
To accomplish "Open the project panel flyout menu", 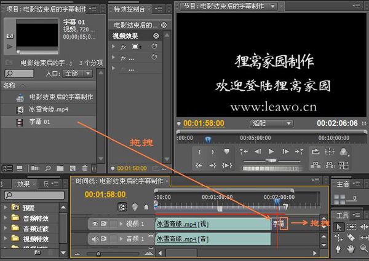I will click(x=92, y=9).
